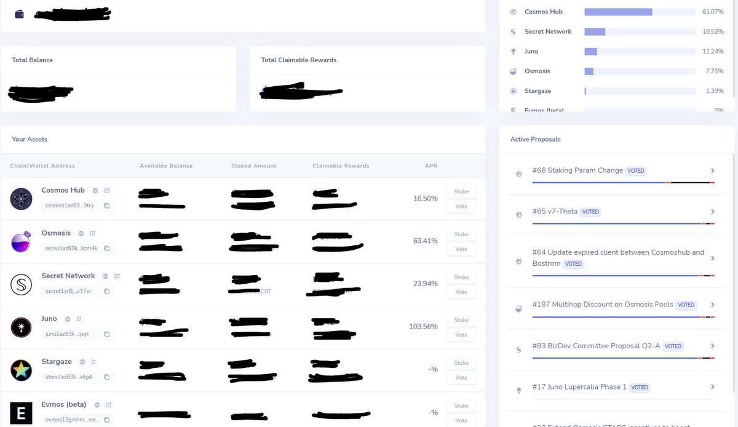Open Osmosis external link icon
The width and height of the screenshot is (738, 427).
point(93,234)
